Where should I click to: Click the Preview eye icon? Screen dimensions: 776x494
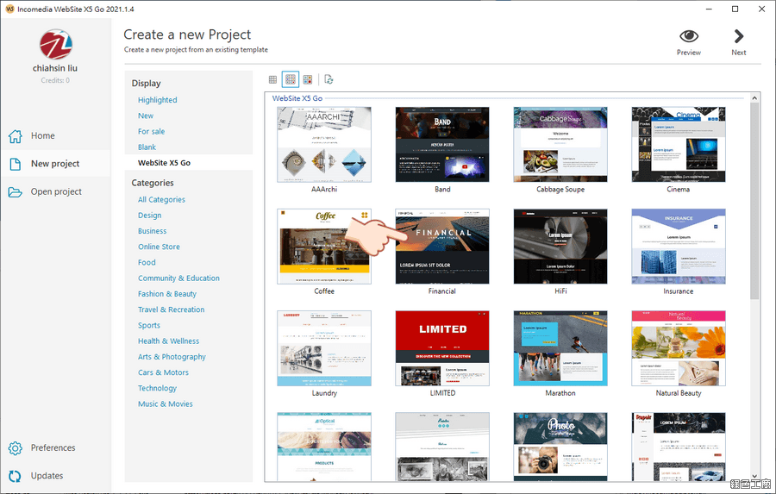click(688, 36)
